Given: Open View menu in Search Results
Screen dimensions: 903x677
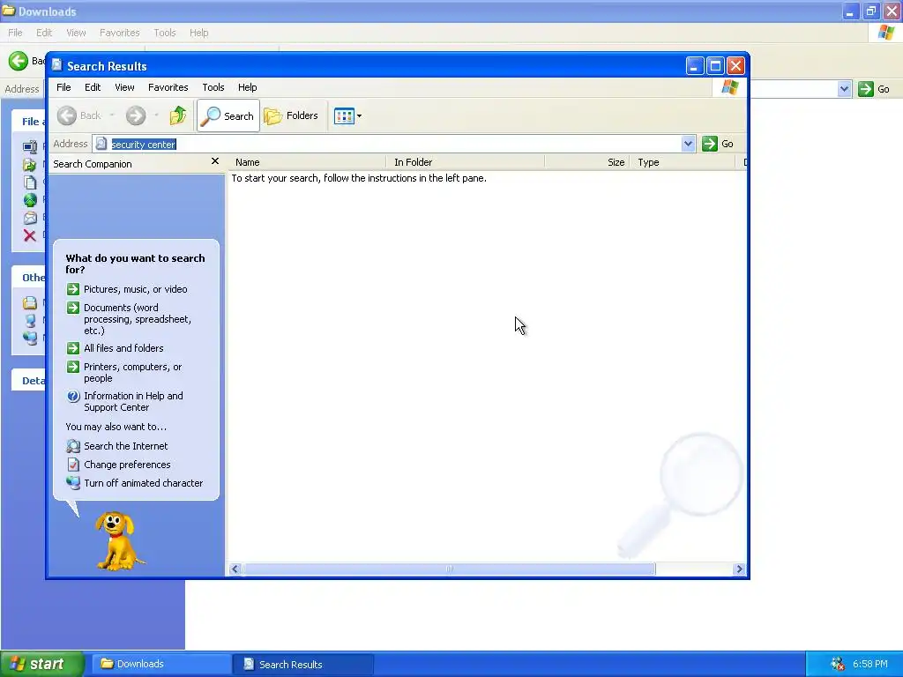Looking at the screenshot, I should tap(124, 87).
